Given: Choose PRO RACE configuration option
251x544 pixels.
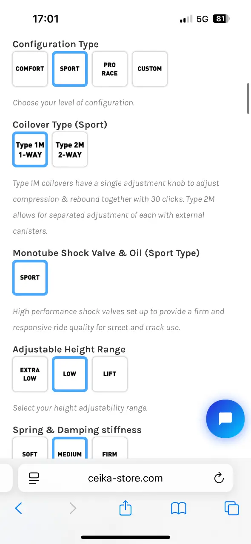Looking at the screenshot, I should pos(110,69).
